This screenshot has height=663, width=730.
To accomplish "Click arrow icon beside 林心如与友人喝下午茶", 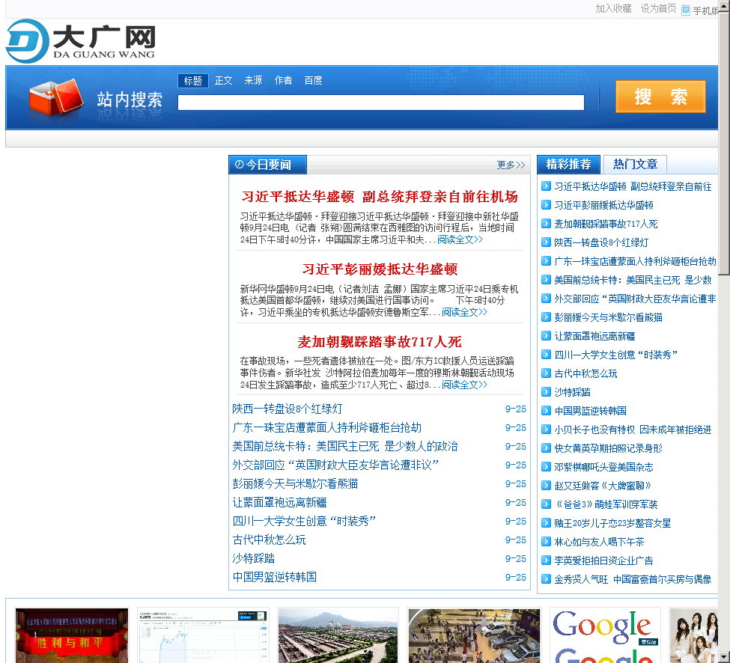I will 546,541.
